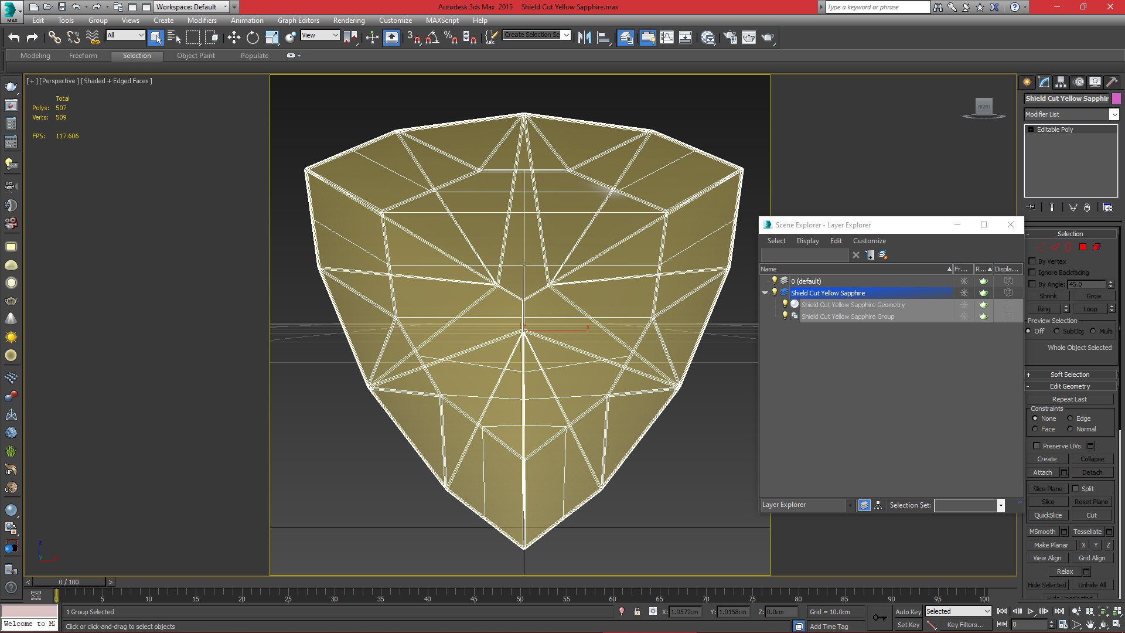Select Element sub-object level icon
Screen dimensions: 1125x633
point(1096,247)
